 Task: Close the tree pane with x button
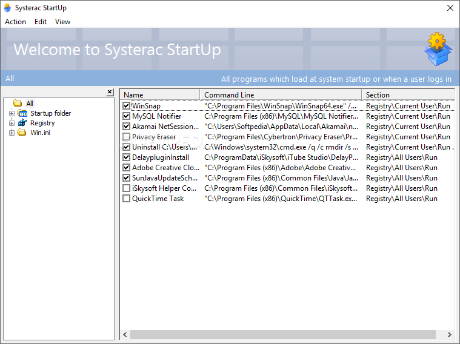[110, 92]
